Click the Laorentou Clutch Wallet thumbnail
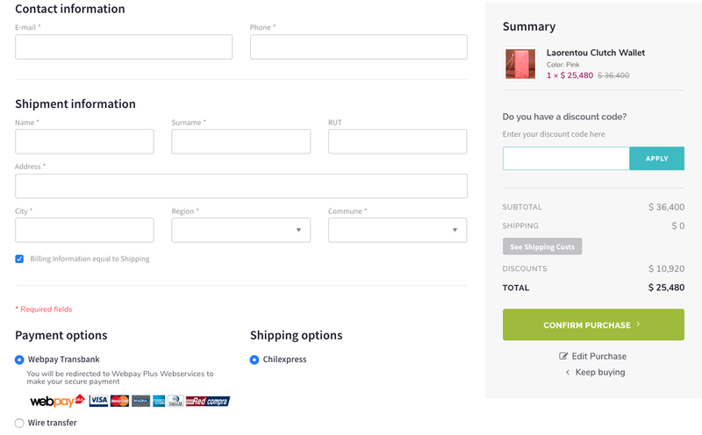702x435 pixels. click(520, 64)
